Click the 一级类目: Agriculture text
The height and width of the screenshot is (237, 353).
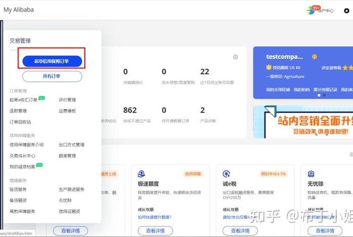pos(285,77)
